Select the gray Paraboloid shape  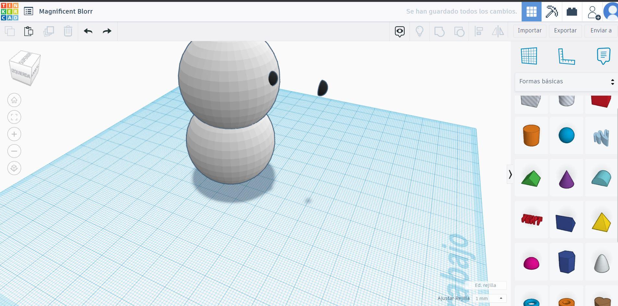point(601,263)
